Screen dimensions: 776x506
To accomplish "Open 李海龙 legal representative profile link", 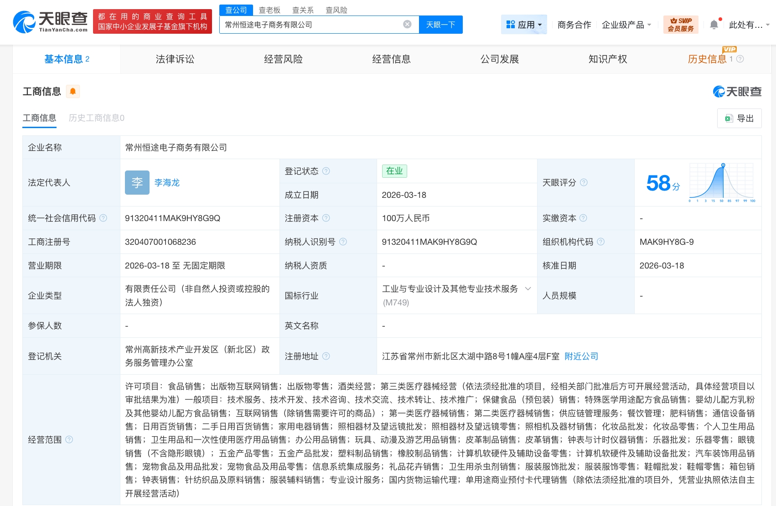I will (x=167, y=182).
